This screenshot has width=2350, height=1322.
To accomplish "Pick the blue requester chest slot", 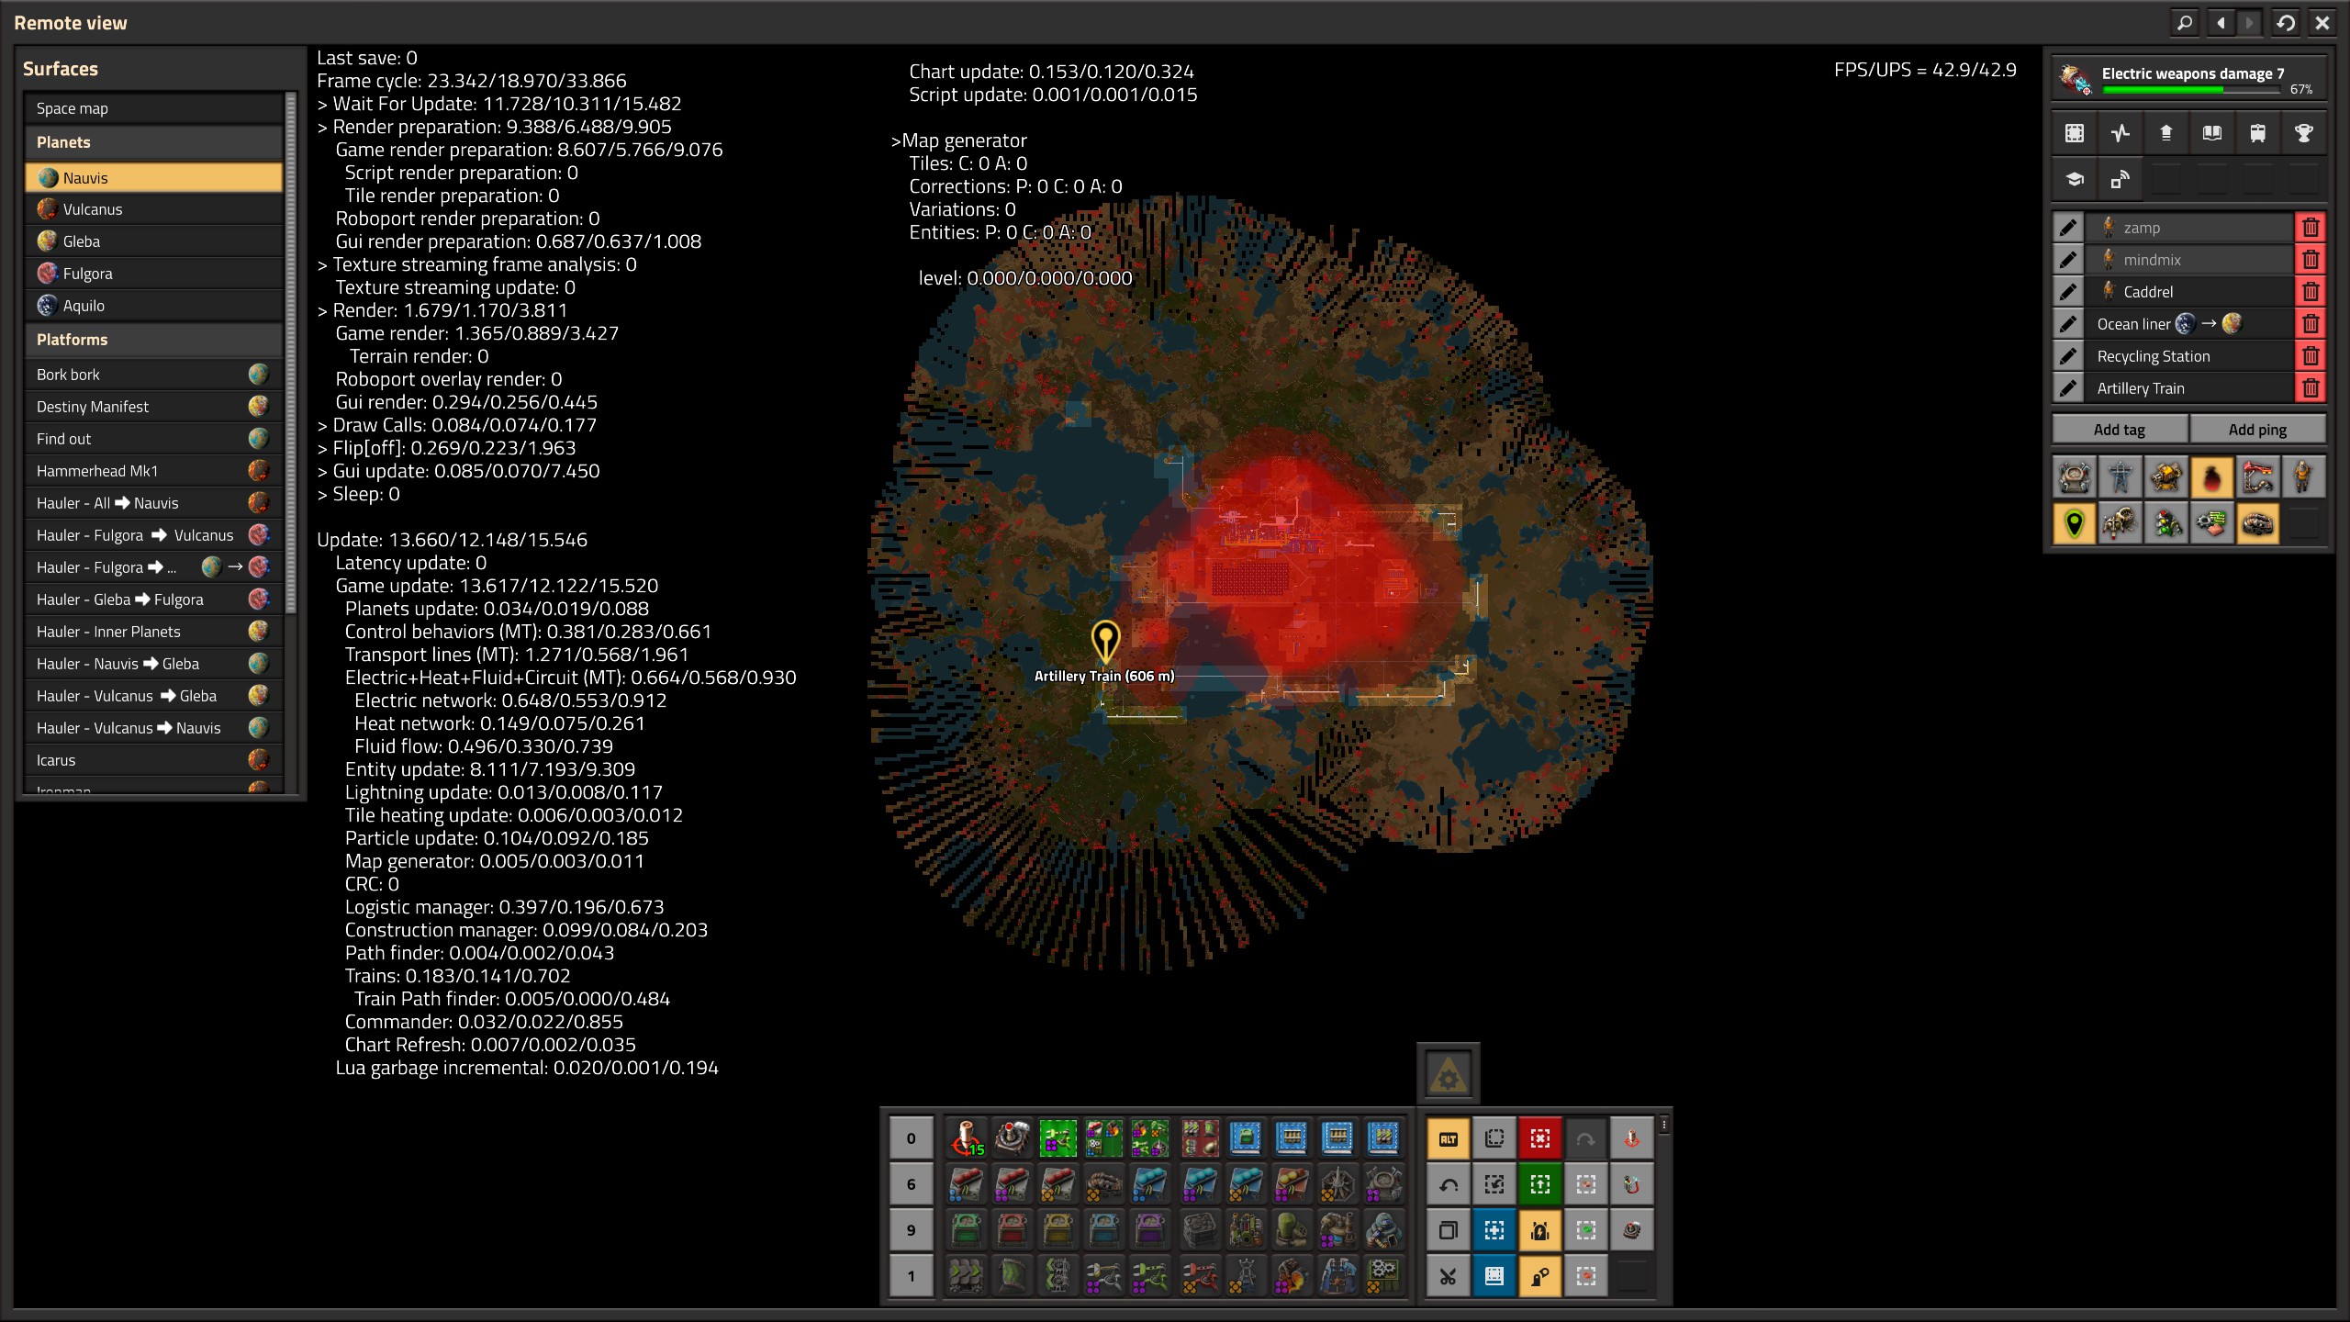I will click(1103, 1230).
